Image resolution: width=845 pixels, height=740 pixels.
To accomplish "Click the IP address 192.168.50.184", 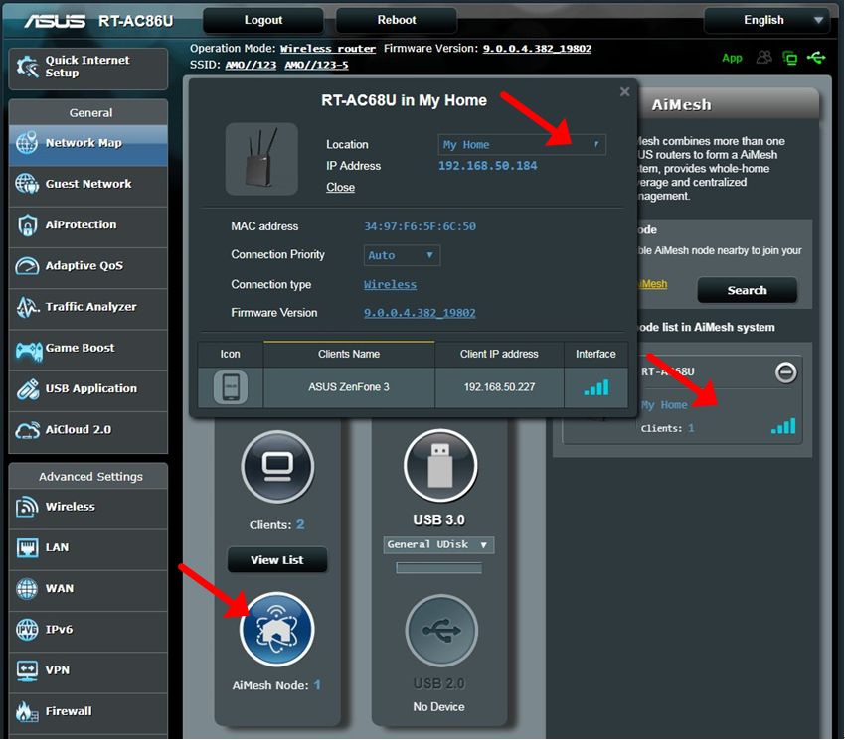I will tap(488, 166).
